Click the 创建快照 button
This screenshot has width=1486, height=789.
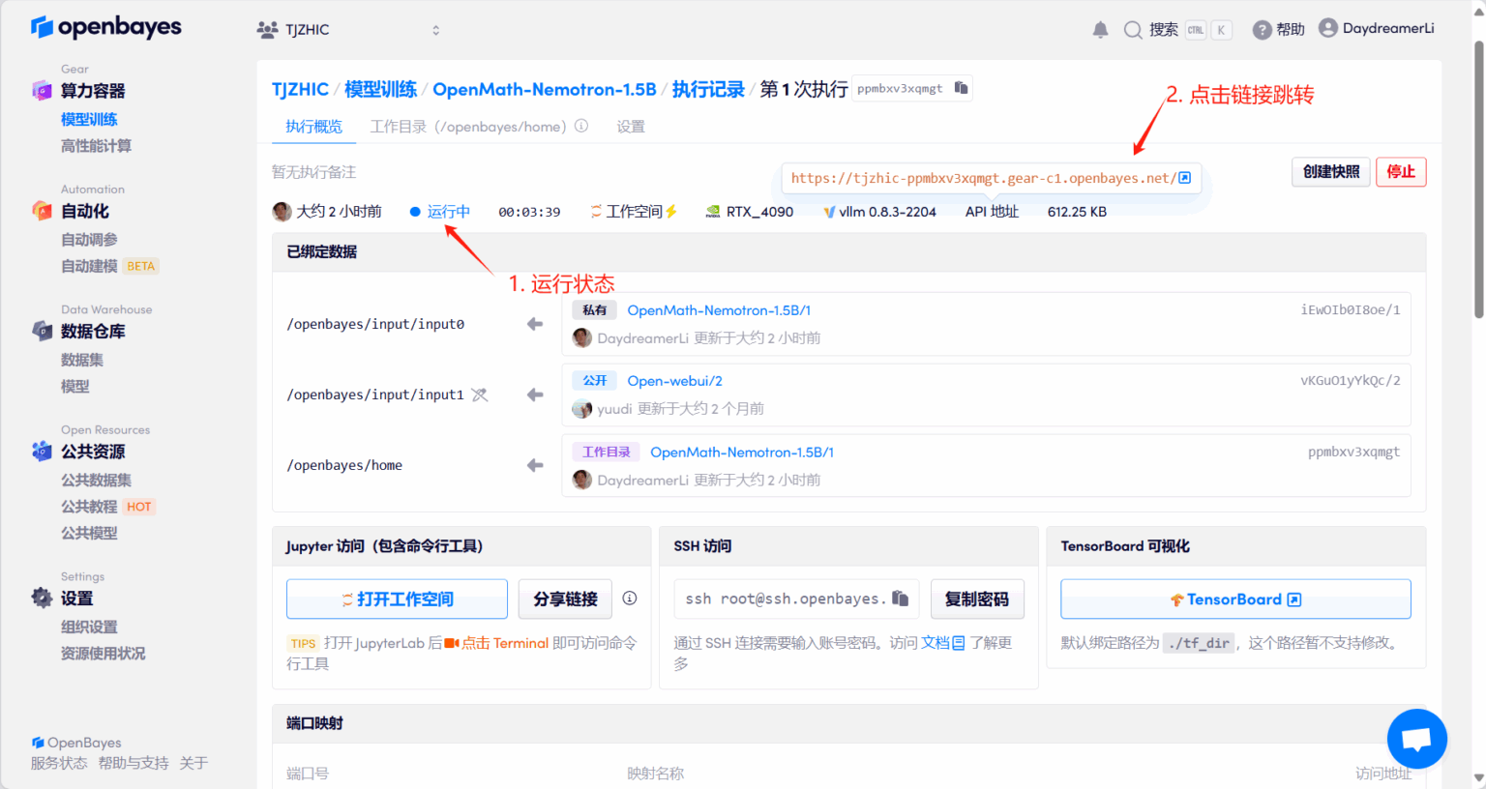pos(1330,171)
